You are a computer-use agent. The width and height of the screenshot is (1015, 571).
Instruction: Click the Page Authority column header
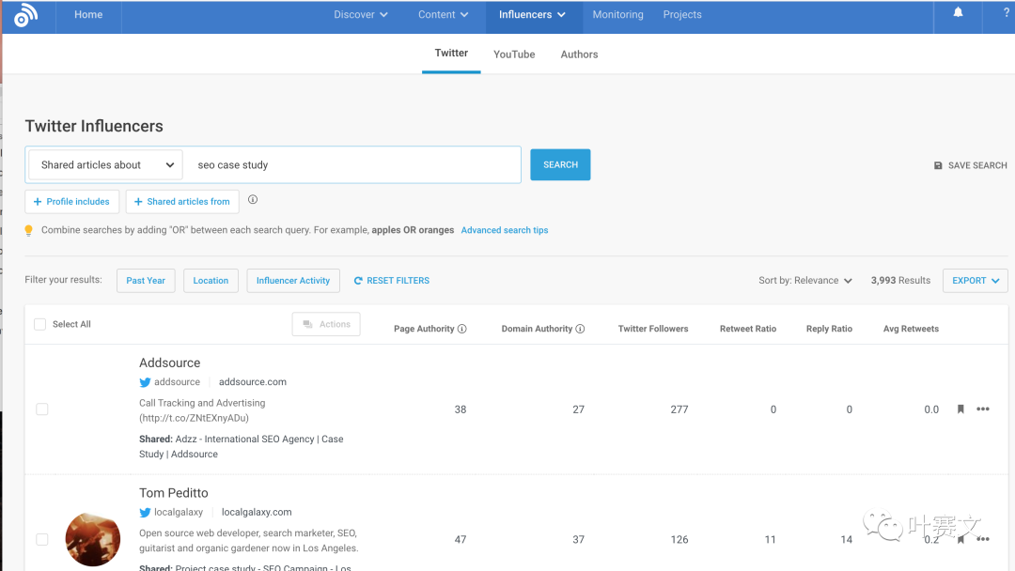424,329
